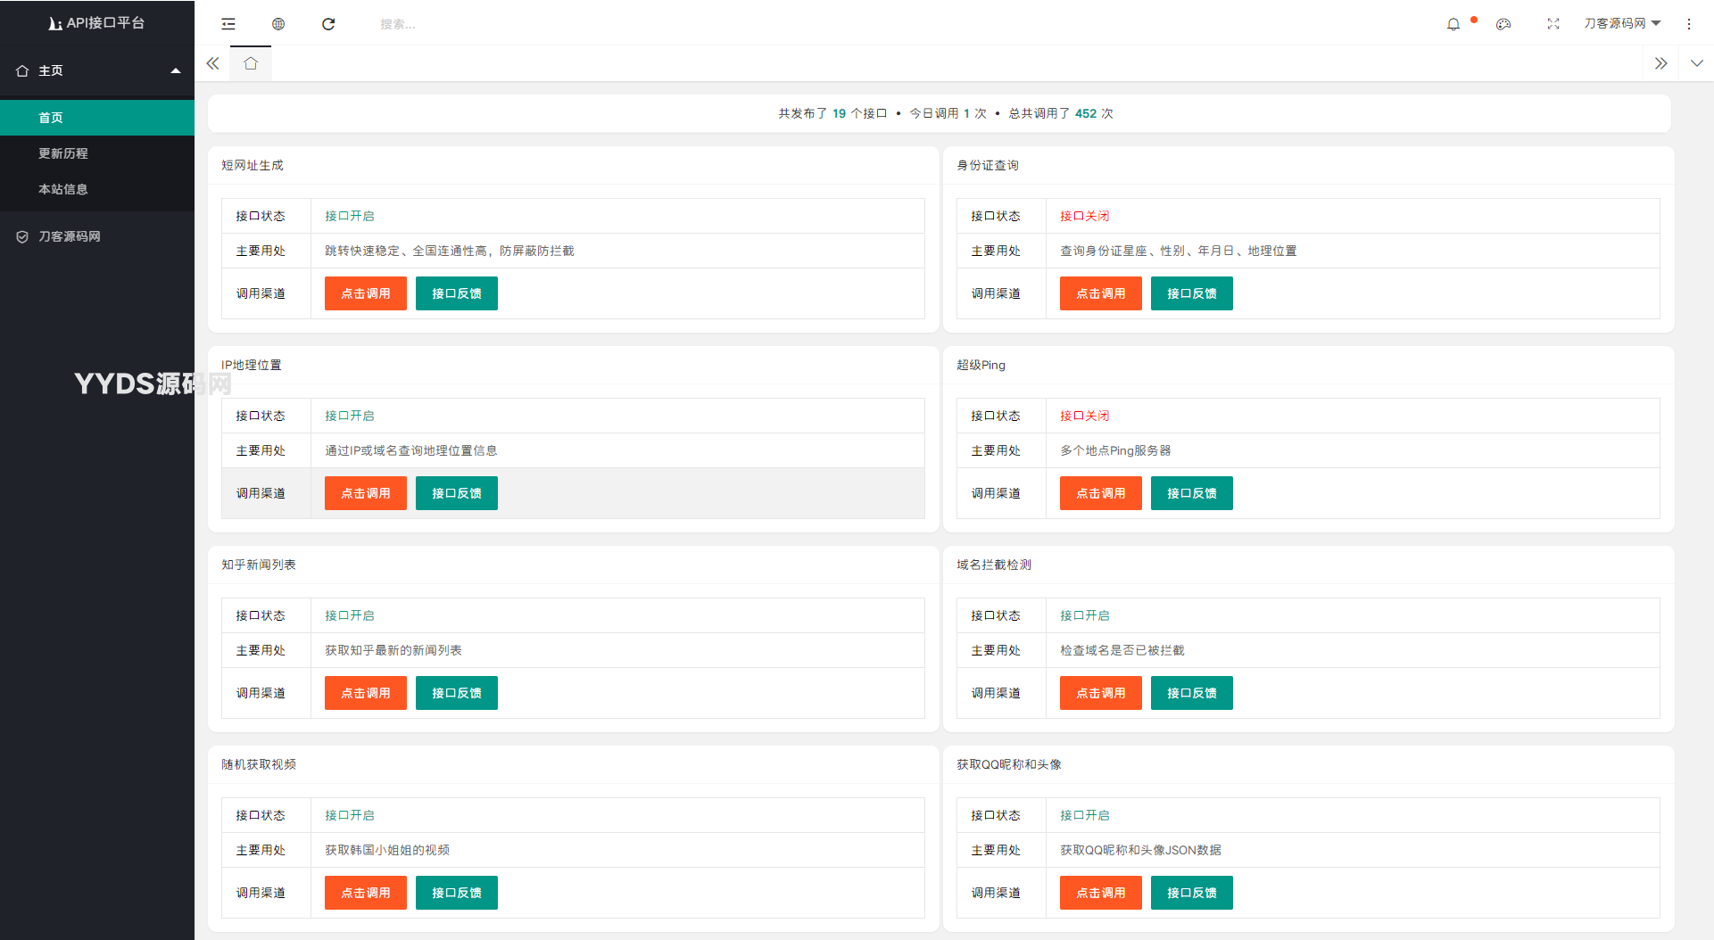Select 更新历程 in the sidebar
Viewport: 1714px width, 940px height.
click(x=63, y=153)
